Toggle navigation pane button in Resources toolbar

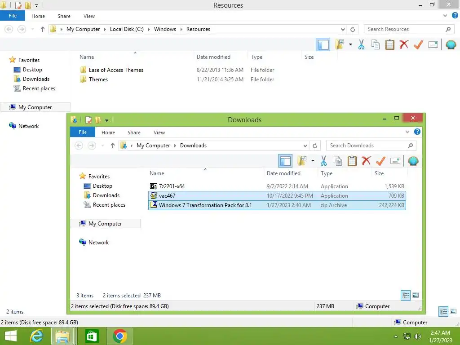coord(323,44)
